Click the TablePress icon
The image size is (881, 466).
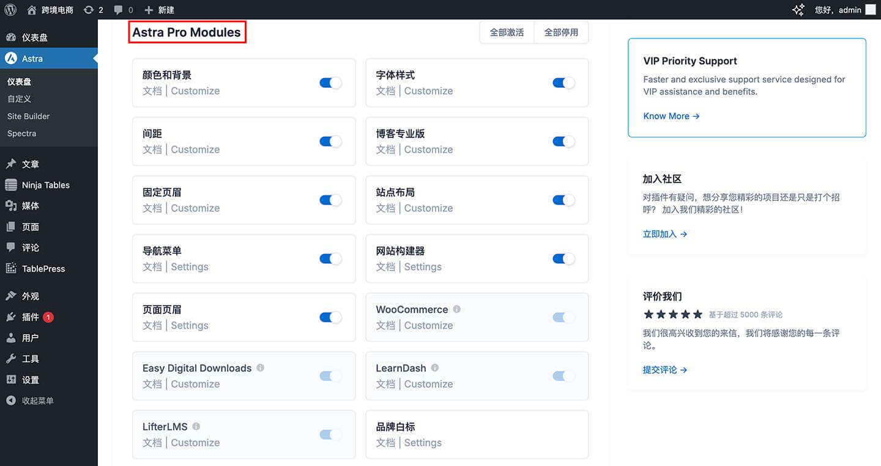11,268
